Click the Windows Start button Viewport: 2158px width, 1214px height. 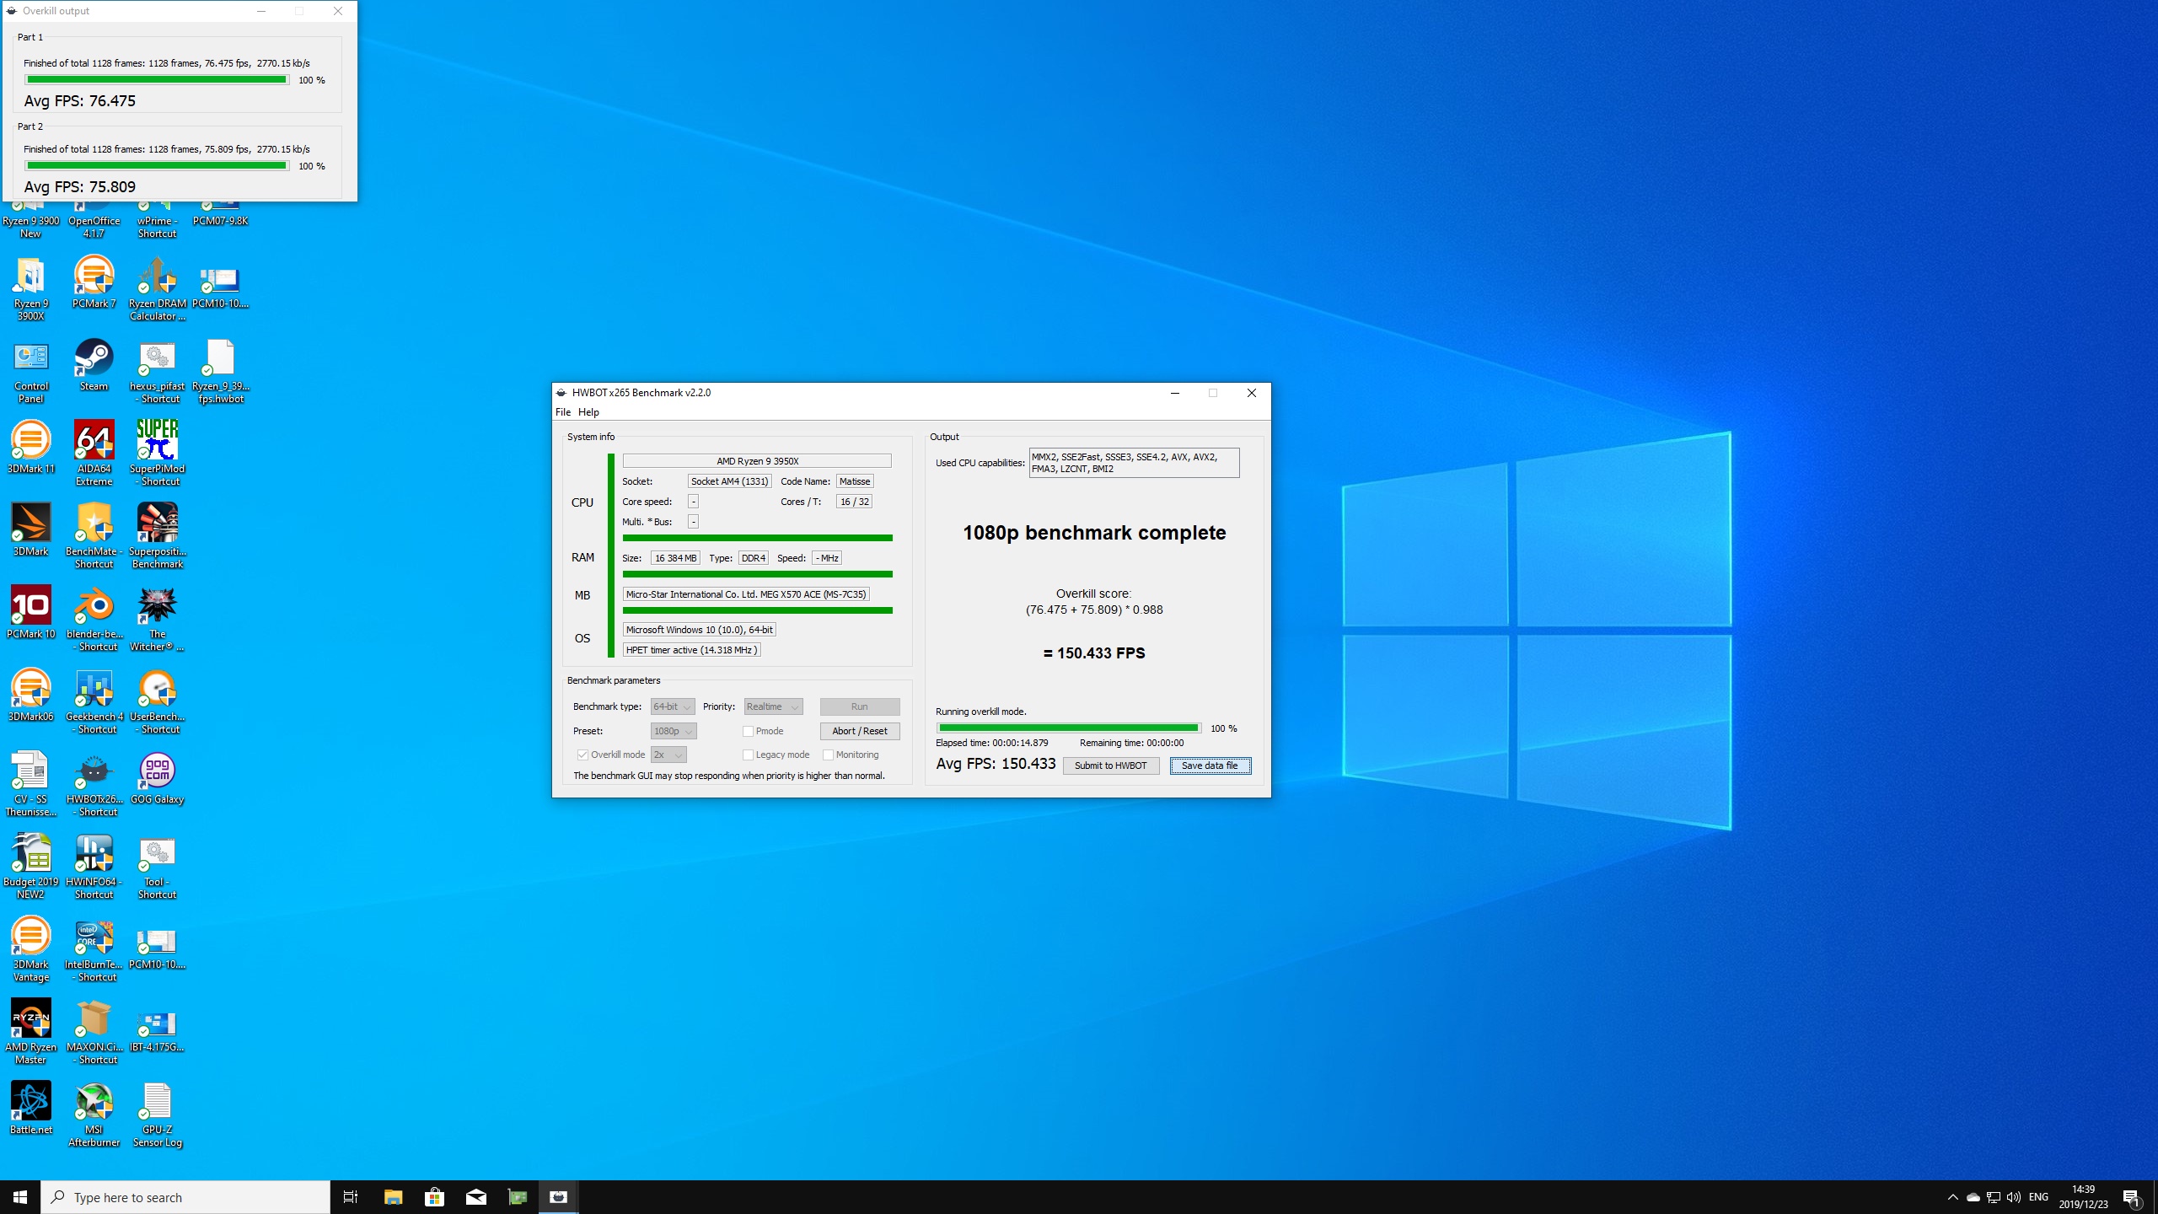coord(20,1197)
